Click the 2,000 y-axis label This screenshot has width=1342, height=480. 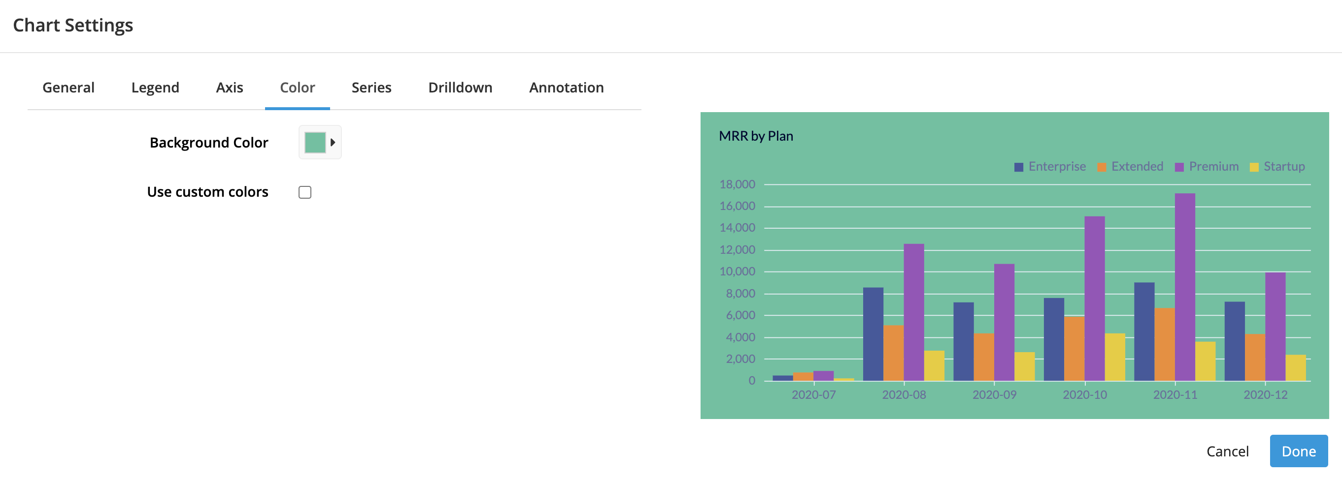click(740, 359)
